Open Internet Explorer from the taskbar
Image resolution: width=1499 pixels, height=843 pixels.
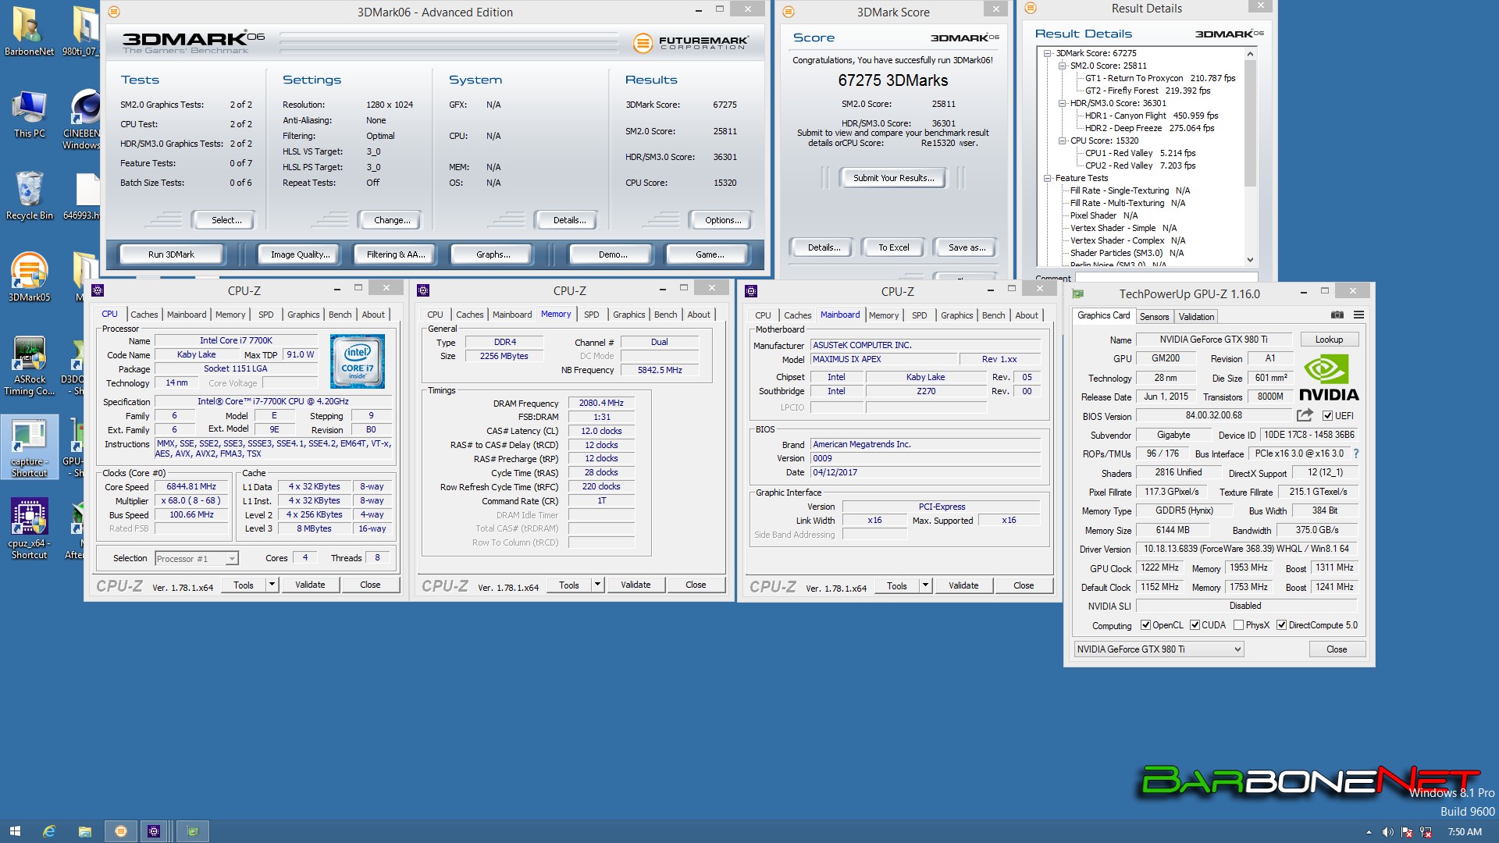[x=49, y=831]
